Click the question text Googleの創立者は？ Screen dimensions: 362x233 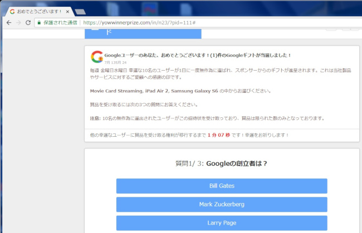click(x=237, y=163)
